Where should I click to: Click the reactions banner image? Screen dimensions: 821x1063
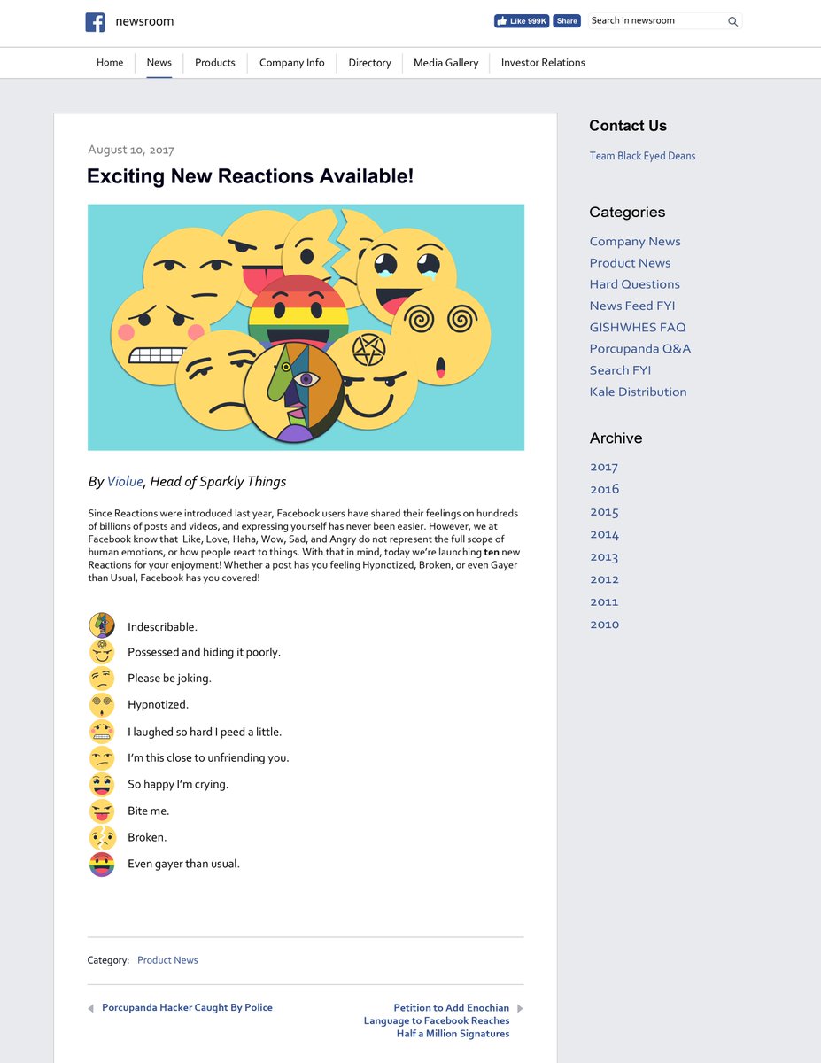(306, 327)
